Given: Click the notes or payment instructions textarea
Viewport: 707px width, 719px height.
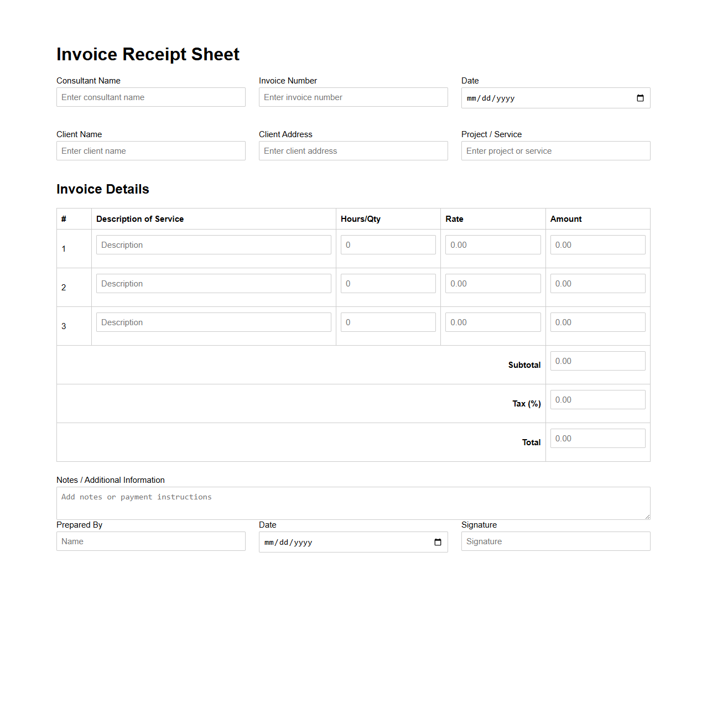Looking at the screenshot, I should click(353, 502).
